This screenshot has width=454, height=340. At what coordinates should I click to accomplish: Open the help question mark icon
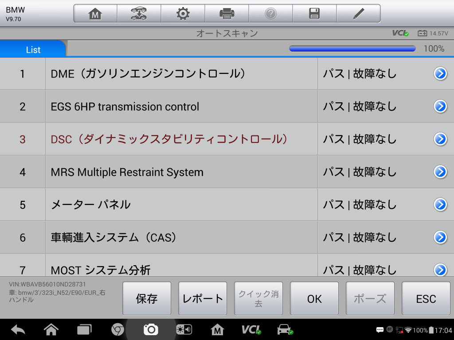tap(271, 14)
